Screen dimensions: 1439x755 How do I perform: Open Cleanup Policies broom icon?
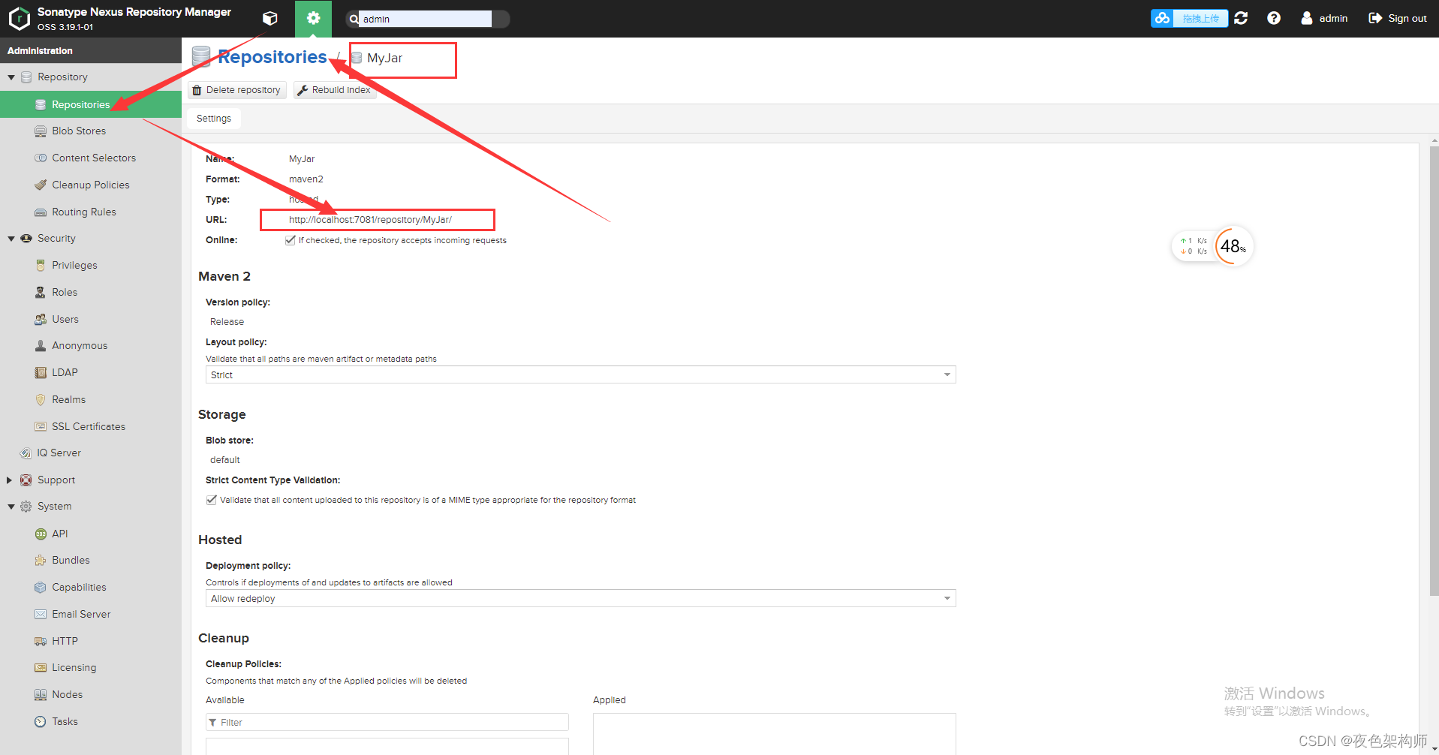tap(41, 185)
